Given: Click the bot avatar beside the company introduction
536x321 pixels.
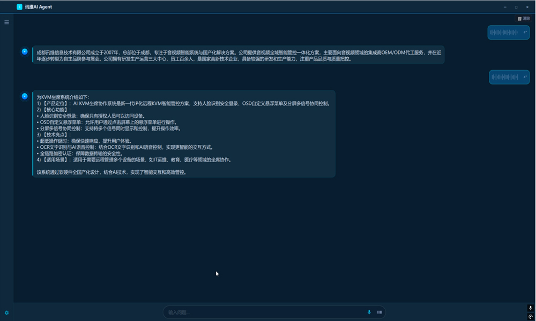Looking at the screenshot, I should (25, 51).
